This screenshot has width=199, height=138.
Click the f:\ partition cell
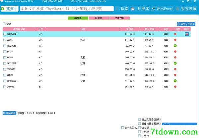click(40, 87)
